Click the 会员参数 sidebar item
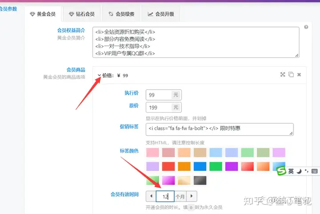 point(8,9)
